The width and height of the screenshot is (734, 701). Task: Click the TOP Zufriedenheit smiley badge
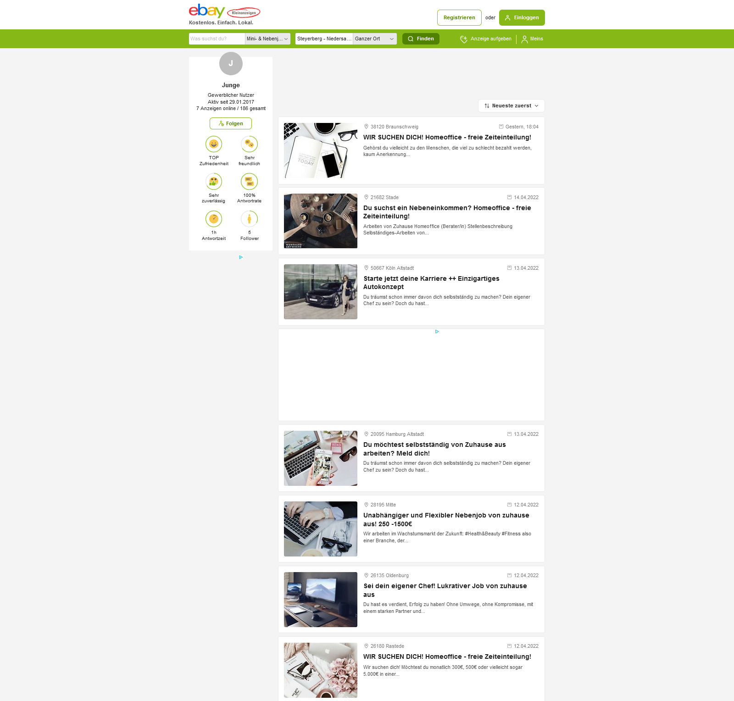pos(214,144)
